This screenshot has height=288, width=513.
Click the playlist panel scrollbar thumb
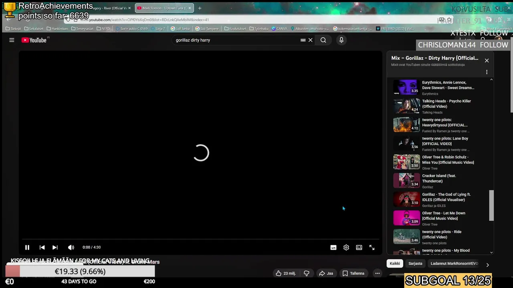pyautogui.click(x=491, y=205)
